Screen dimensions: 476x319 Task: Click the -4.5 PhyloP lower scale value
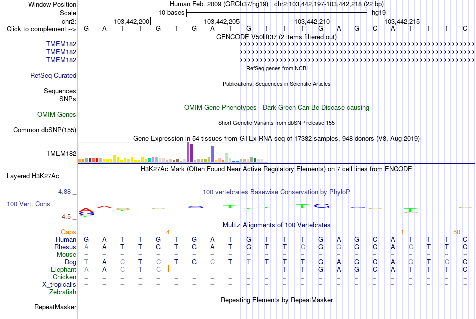click(65, 217)
